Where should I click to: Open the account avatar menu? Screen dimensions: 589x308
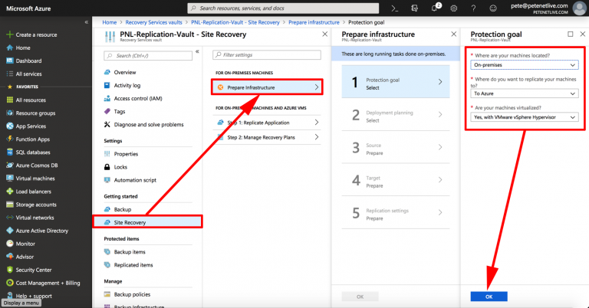coord(579,8)
